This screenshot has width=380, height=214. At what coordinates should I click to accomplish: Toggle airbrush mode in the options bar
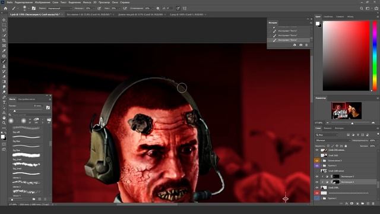coord(125,8)
